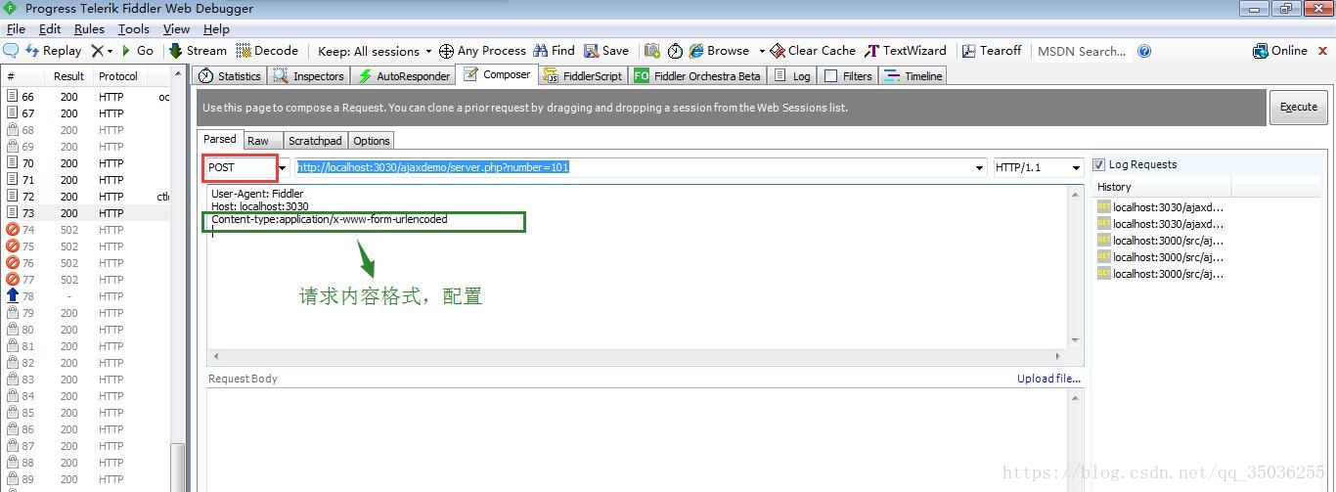Select session 73 in the list
This screenshot has width=1336, height=492.
pos(85,213)
